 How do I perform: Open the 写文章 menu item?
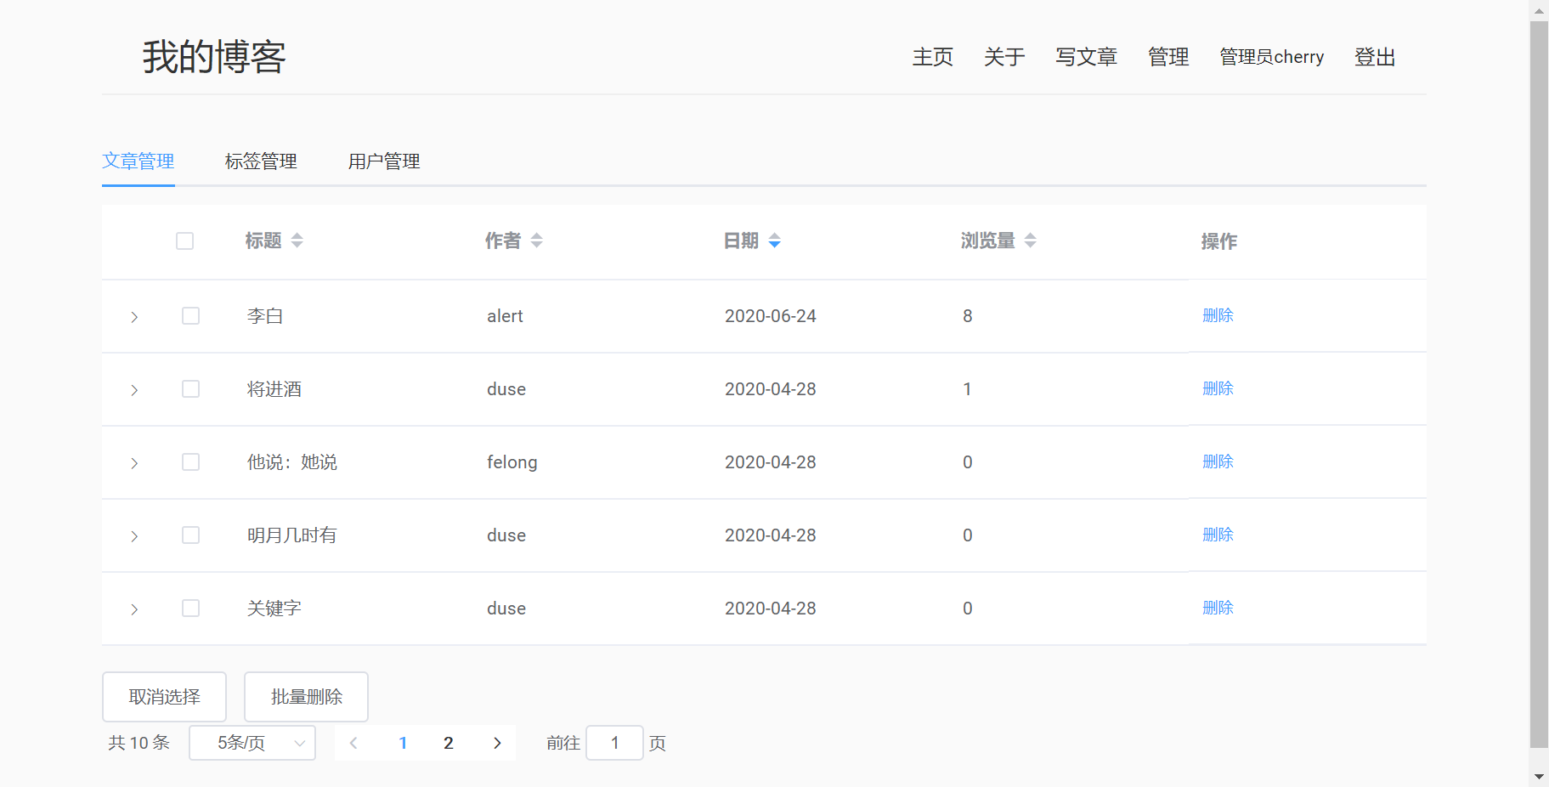click(1086, 57)
